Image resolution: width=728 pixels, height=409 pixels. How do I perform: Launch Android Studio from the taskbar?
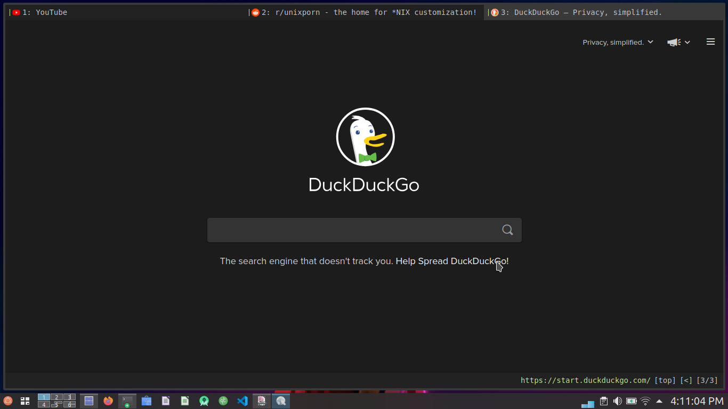pos(204,401)
